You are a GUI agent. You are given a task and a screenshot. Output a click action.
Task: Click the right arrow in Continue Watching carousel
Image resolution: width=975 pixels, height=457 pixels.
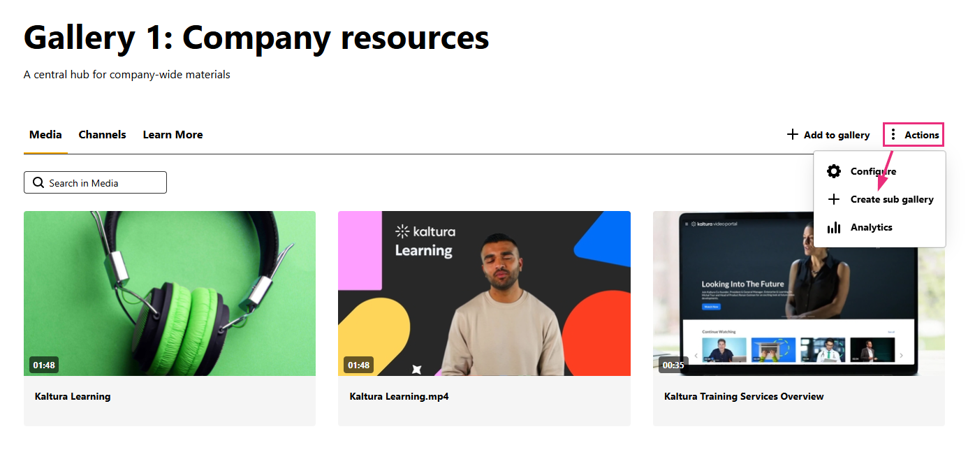coord(901,356)
